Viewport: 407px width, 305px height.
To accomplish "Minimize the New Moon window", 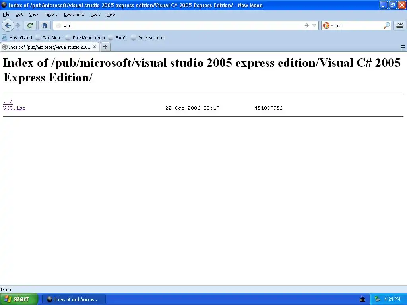I will (384, 5).
